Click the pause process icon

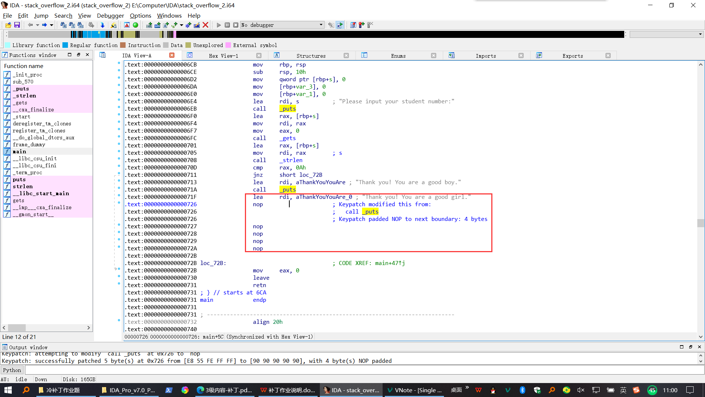[227, 25]
